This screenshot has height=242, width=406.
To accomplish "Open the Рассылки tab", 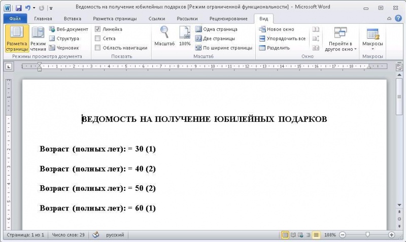I will click(187, 19).
